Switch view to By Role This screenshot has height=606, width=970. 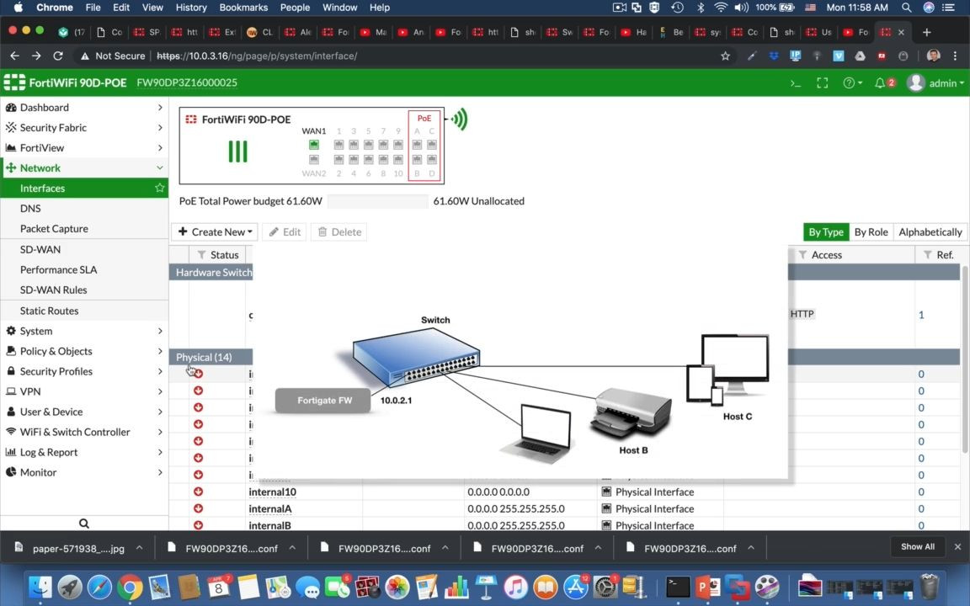click(x=871, y=232)
